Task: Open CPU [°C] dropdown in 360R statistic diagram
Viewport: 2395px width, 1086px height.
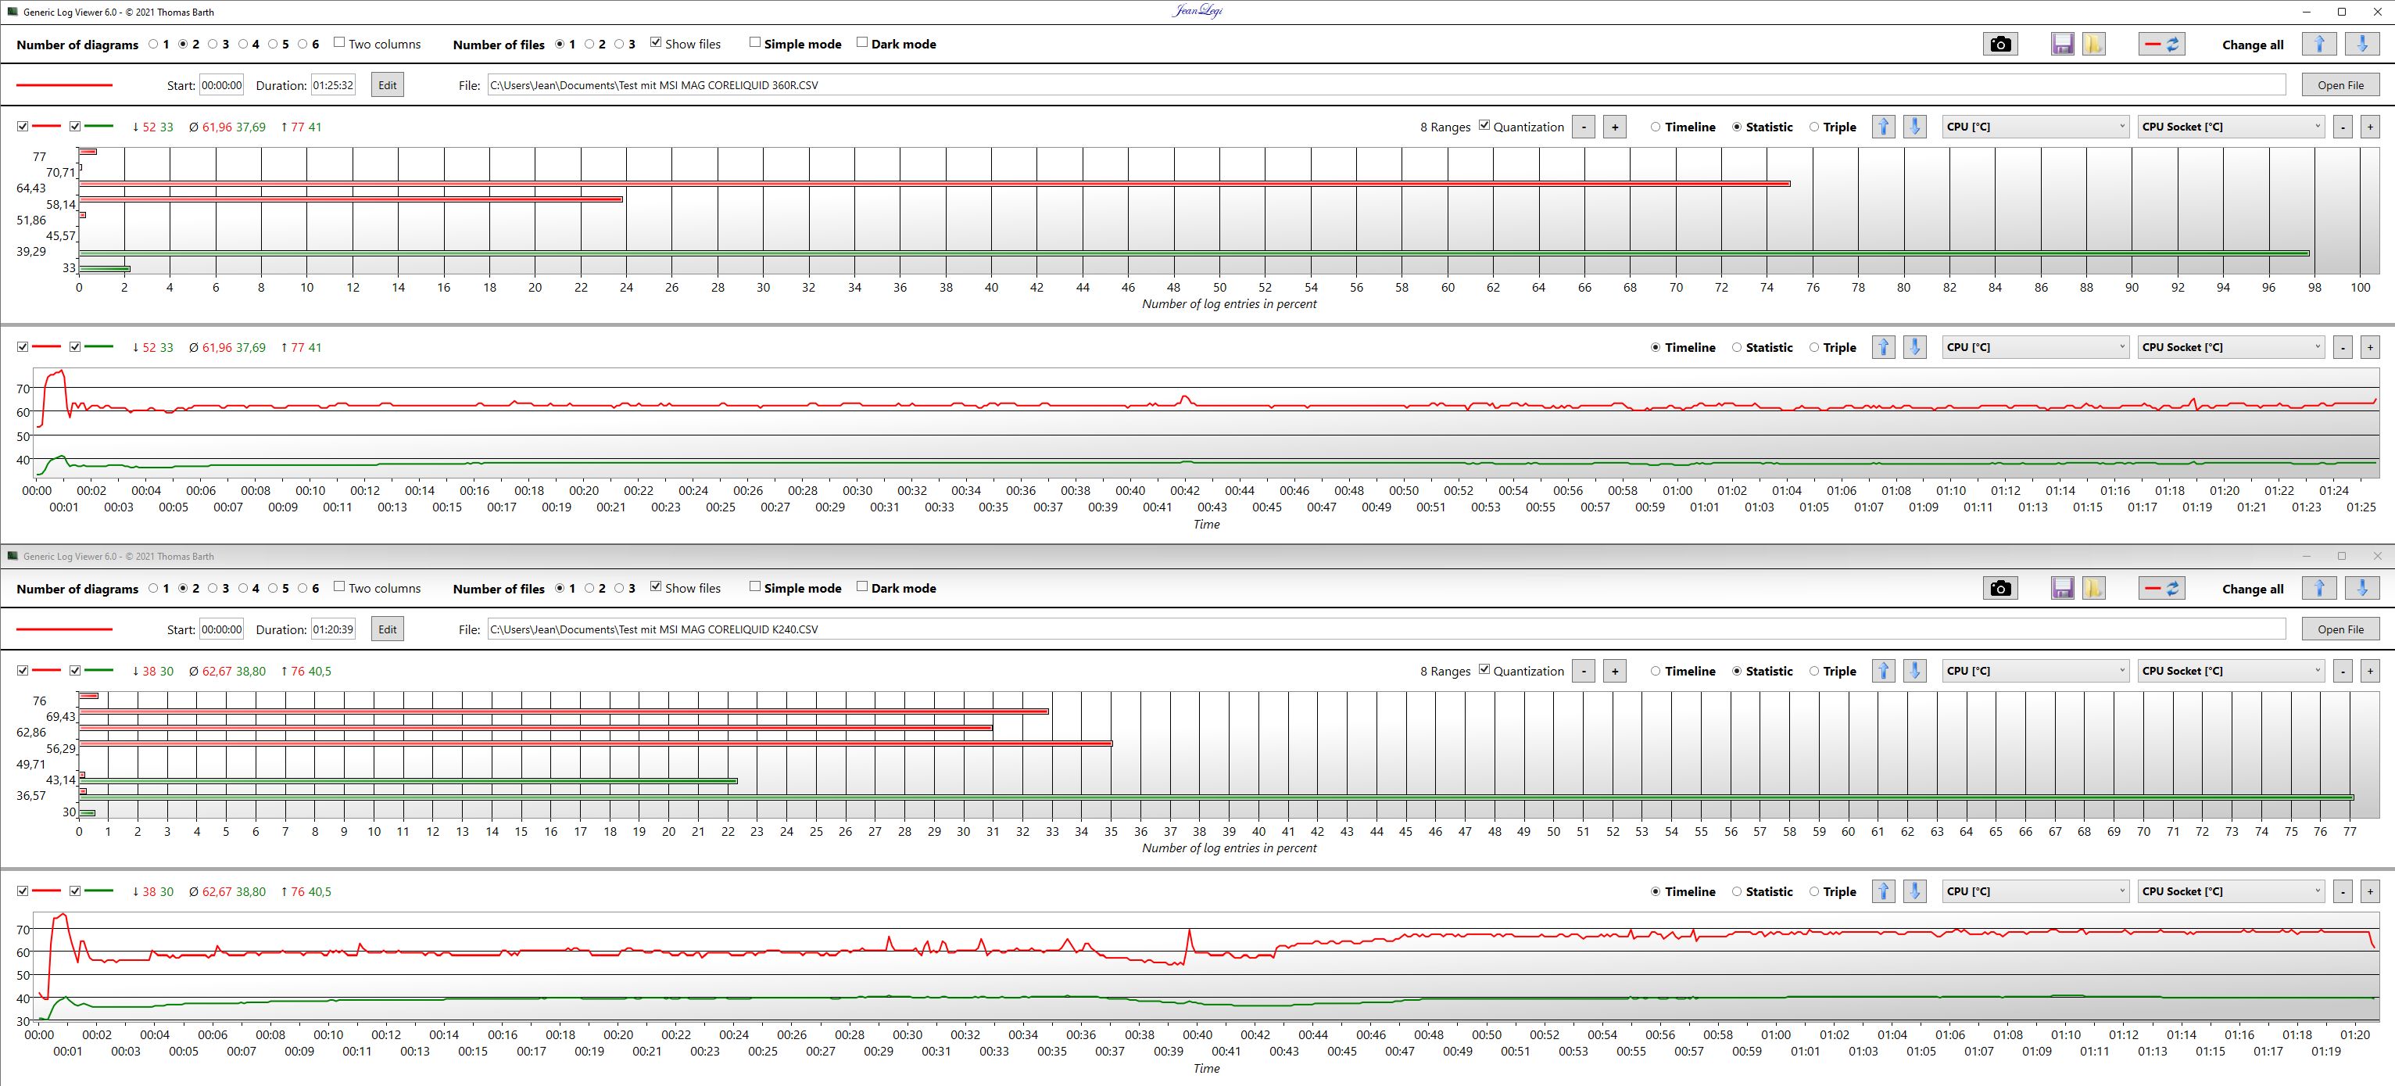Action: pos(2035,127)
